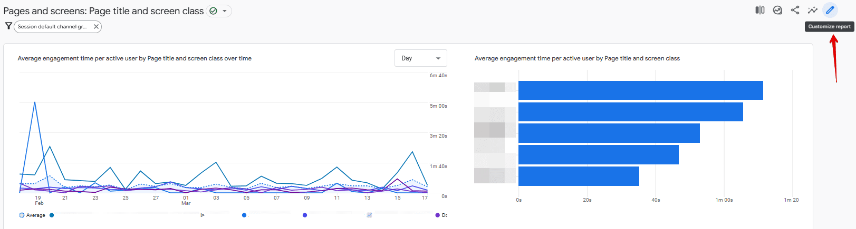Click the longest bar in bar chart
Image resolution: width=856 pixels, height=229 pixels.
tap(640, 90)
